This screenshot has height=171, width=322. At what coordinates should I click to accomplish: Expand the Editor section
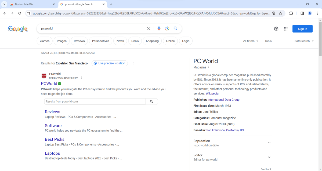(232, 157)
